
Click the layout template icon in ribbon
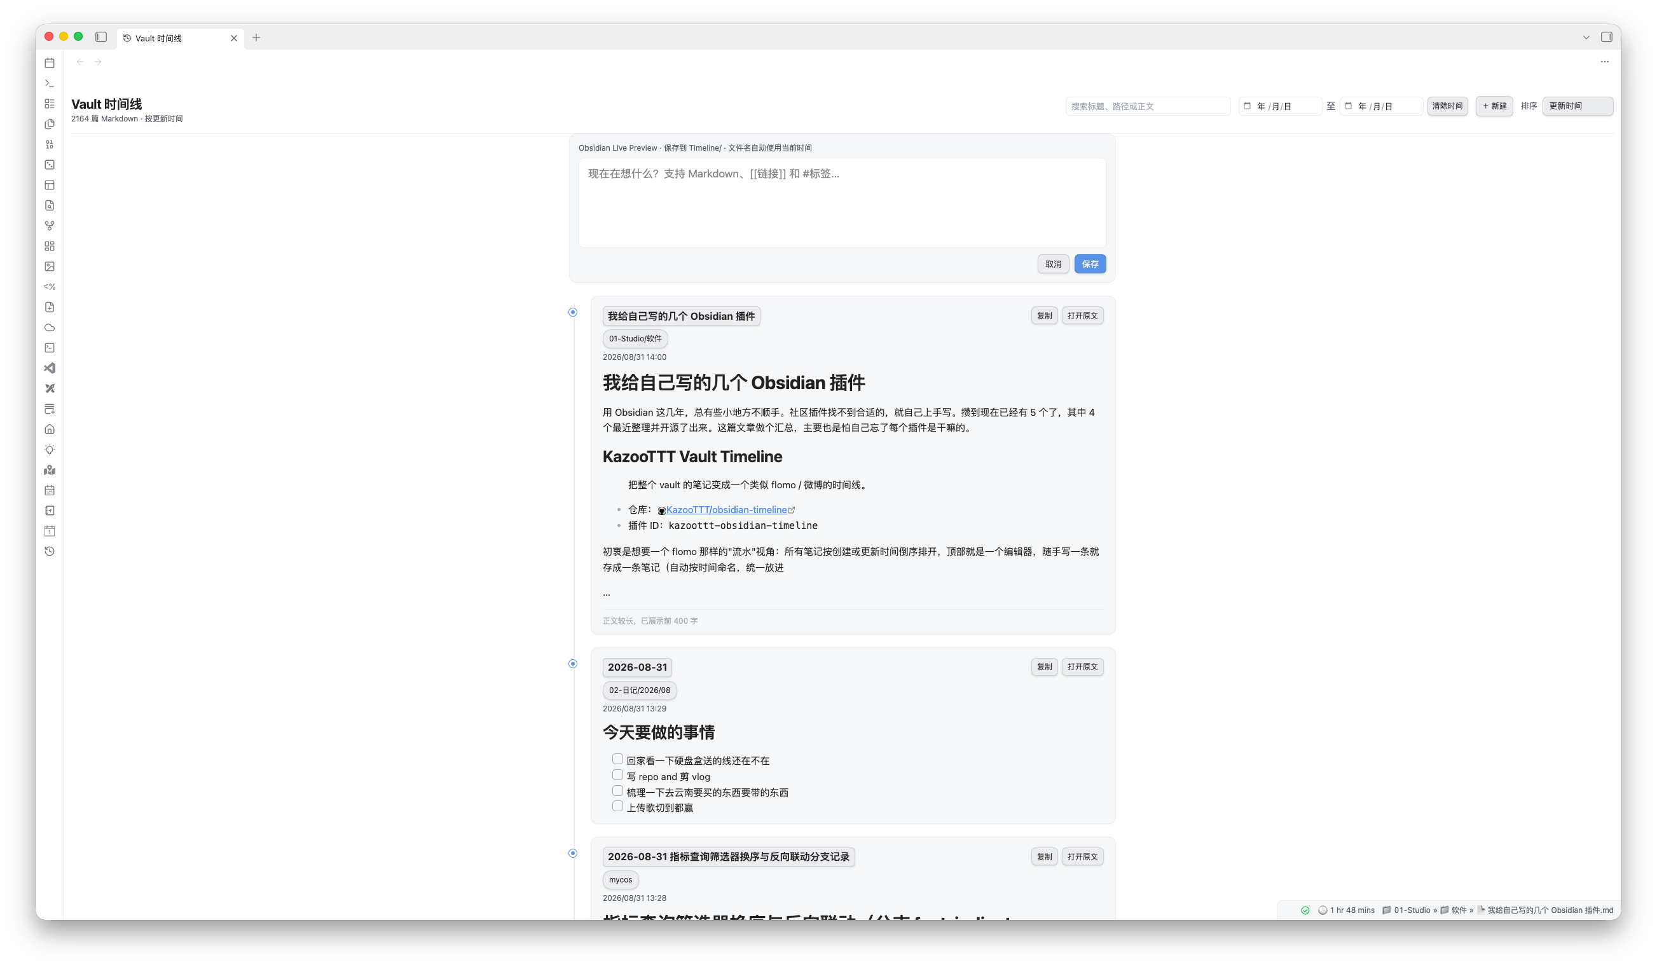50,186
